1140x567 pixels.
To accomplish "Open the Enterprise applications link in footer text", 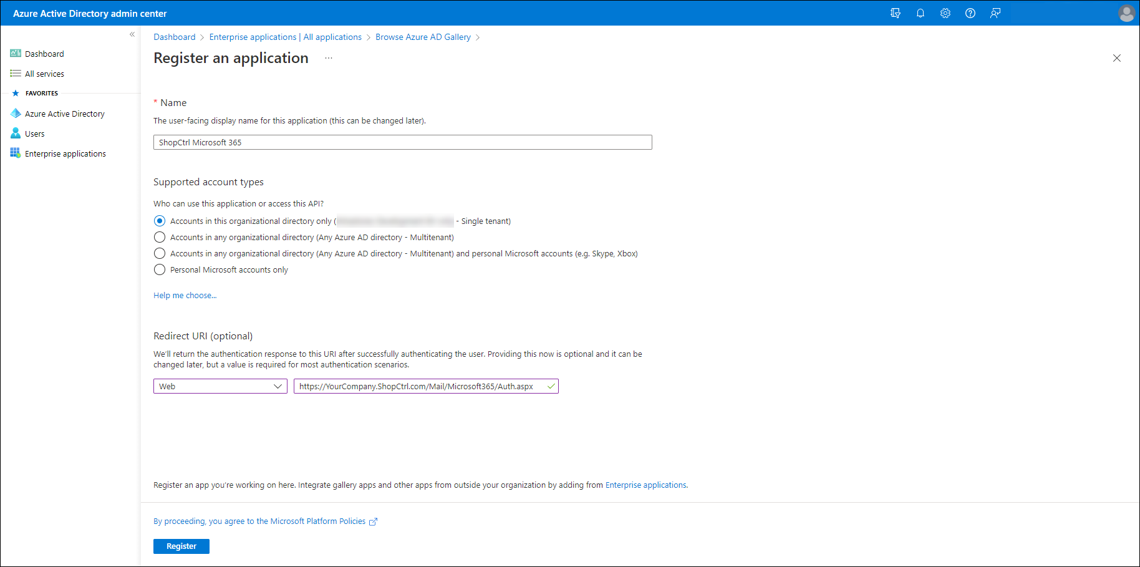I will (x=646, y=485).
